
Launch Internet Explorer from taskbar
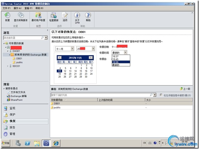56,143
